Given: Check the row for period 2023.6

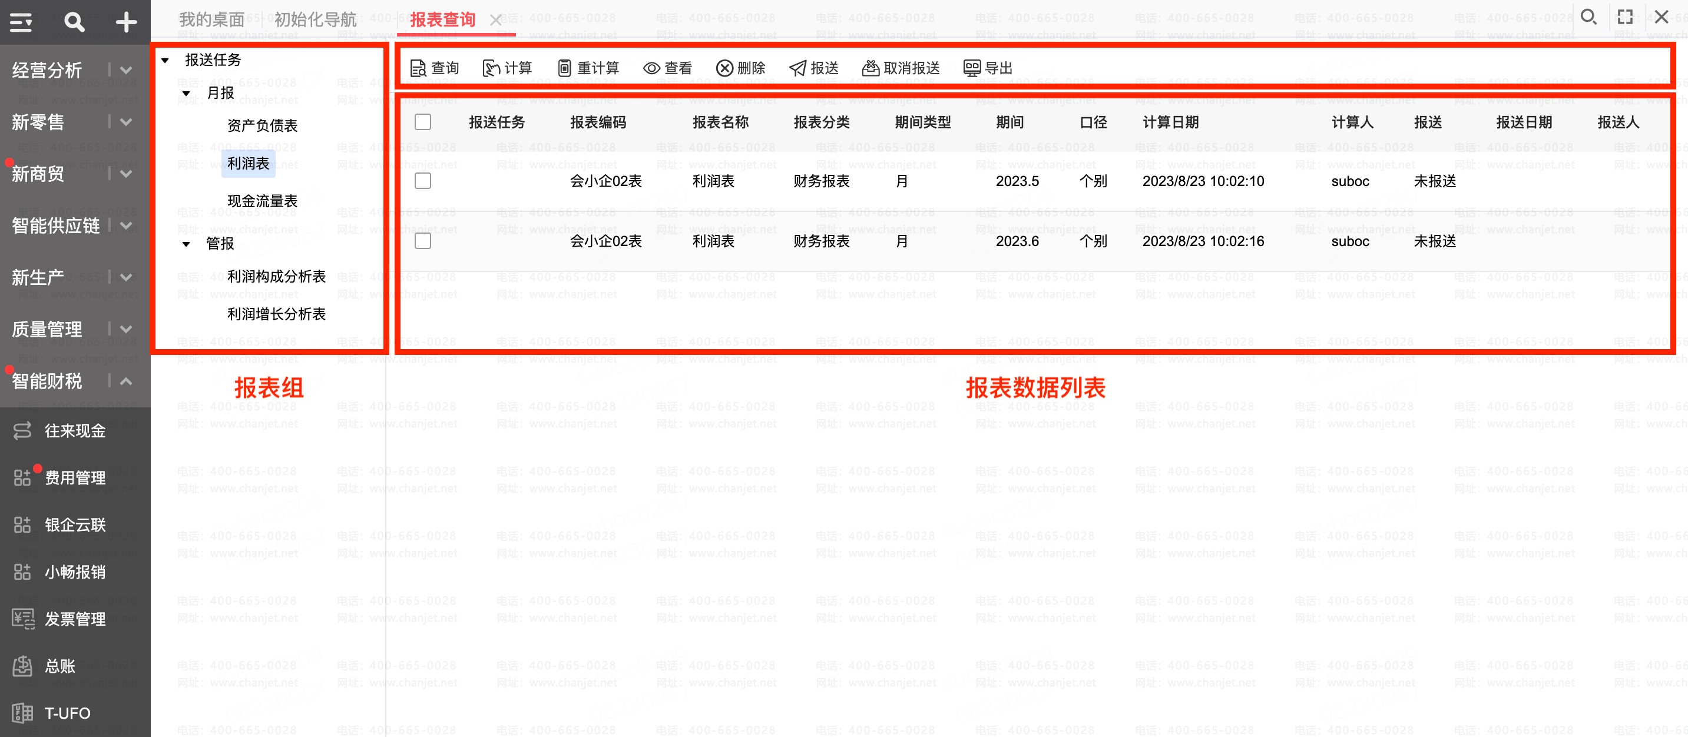Looking at the screenshot, I should (x=423, y=241).
